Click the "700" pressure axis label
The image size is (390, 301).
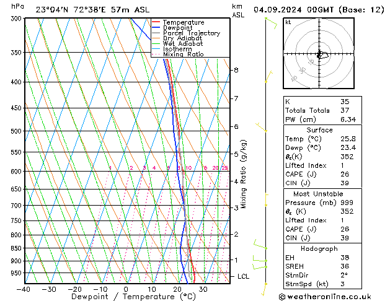17,206
